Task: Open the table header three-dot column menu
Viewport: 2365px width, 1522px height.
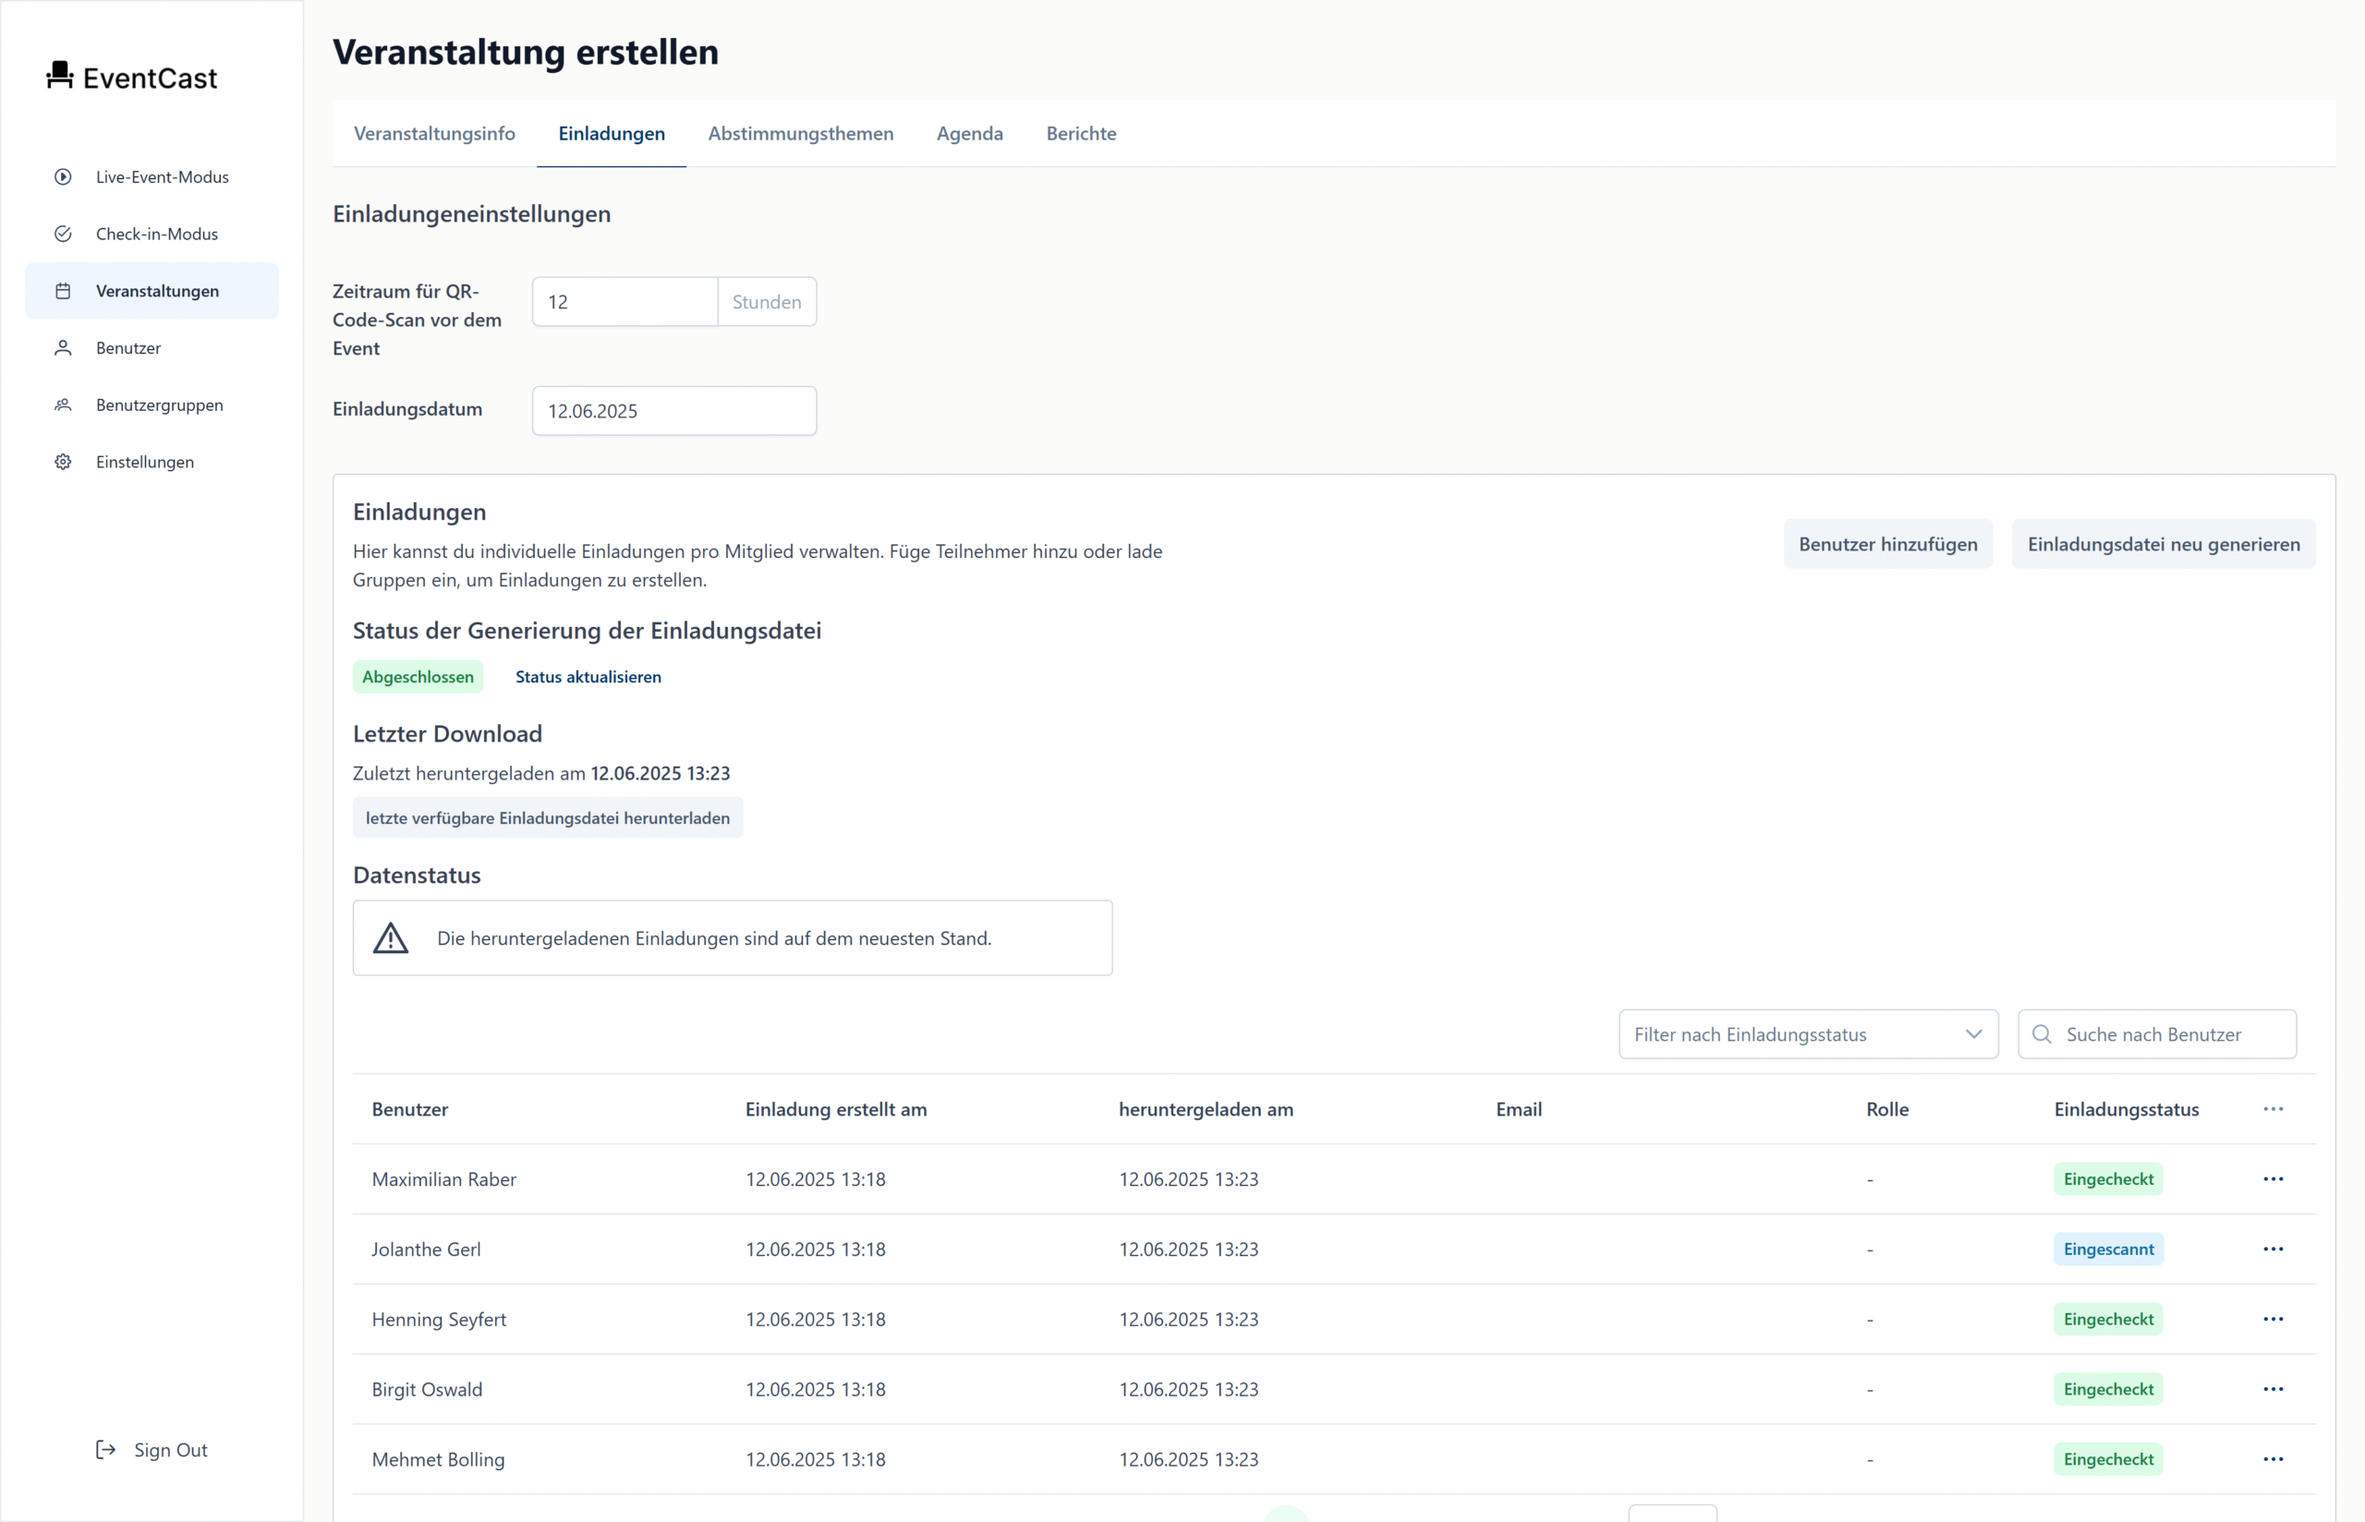Action: 2274,1109
